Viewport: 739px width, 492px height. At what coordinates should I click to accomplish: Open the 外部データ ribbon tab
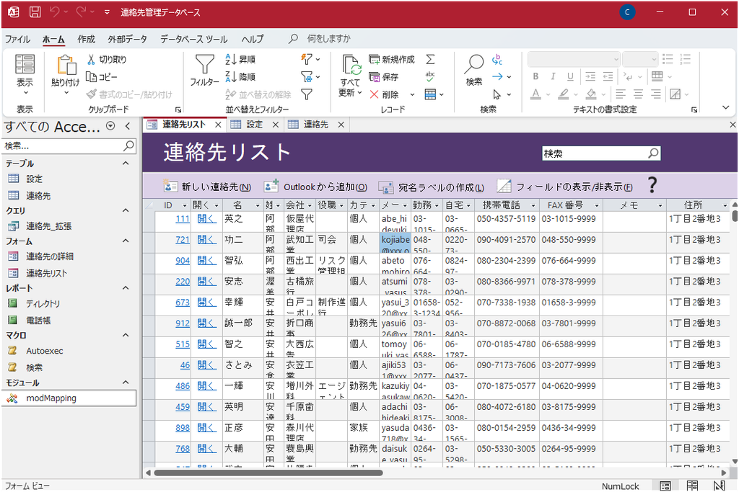[x=127, y=39]
